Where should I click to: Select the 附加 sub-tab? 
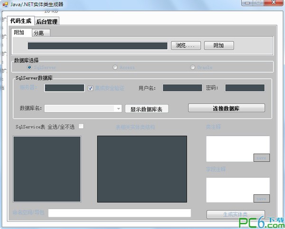point(21,33)
